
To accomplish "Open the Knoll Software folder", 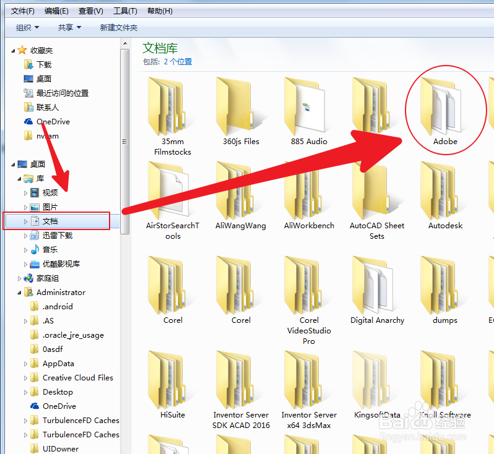I will click(445, 385).
